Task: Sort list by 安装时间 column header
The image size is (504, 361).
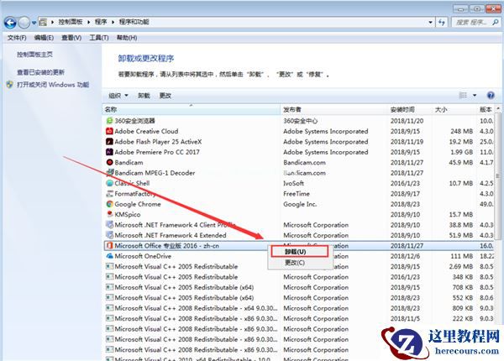Action: (x=411, y=109)
